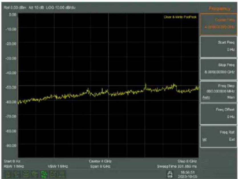This screenshot has width=238, height=179.
Task: Click the 2023-10-05 date display
Action: pyautogui.click(x=187, y=176)
